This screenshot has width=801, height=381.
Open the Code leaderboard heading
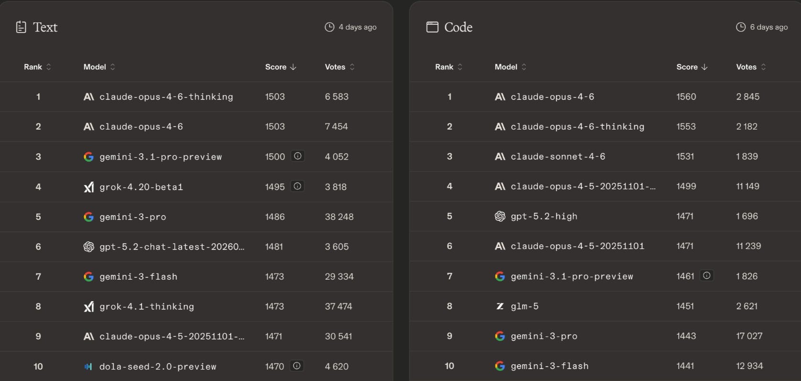coord(459,27)
